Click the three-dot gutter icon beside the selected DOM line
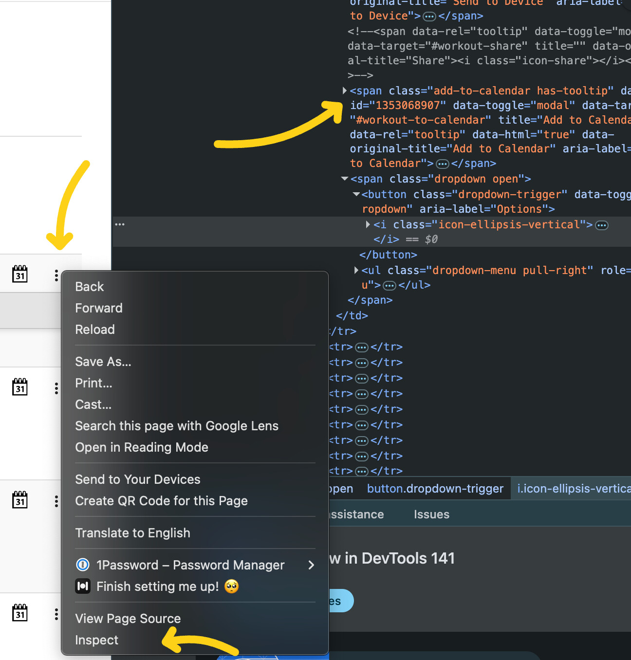The width and height of the screenshot is (631, 660). [120, 224]
